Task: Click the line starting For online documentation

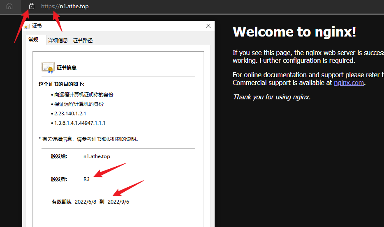Action: click(x=308, y=75)
